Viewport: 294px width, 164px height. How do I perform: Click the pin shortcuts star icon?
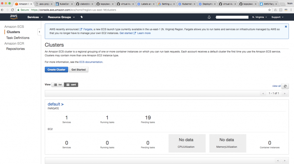pyautogui.click(x=82, y=17)
